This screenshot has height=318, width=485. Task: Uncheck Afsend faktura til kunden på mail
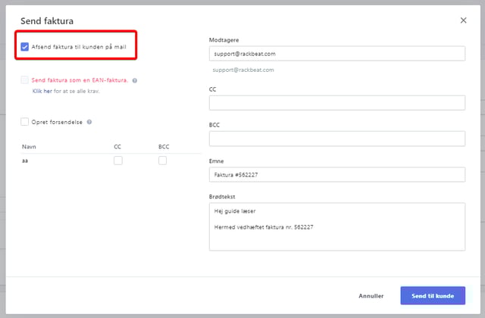tap(25, 46)
